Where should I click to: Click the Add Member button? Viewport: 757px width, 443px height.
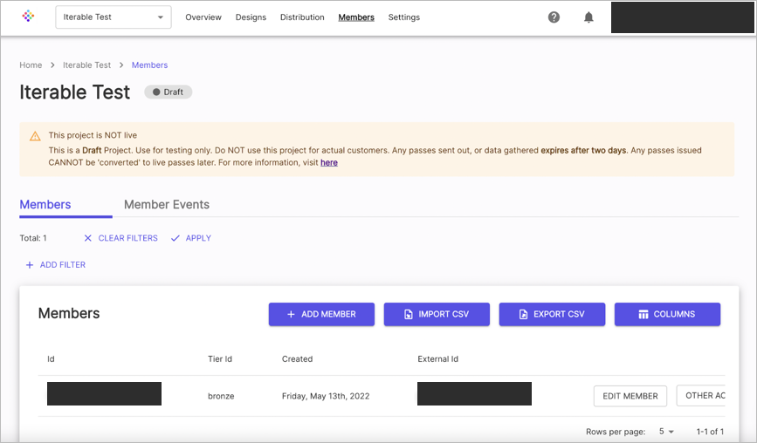(x=321, y=314)
